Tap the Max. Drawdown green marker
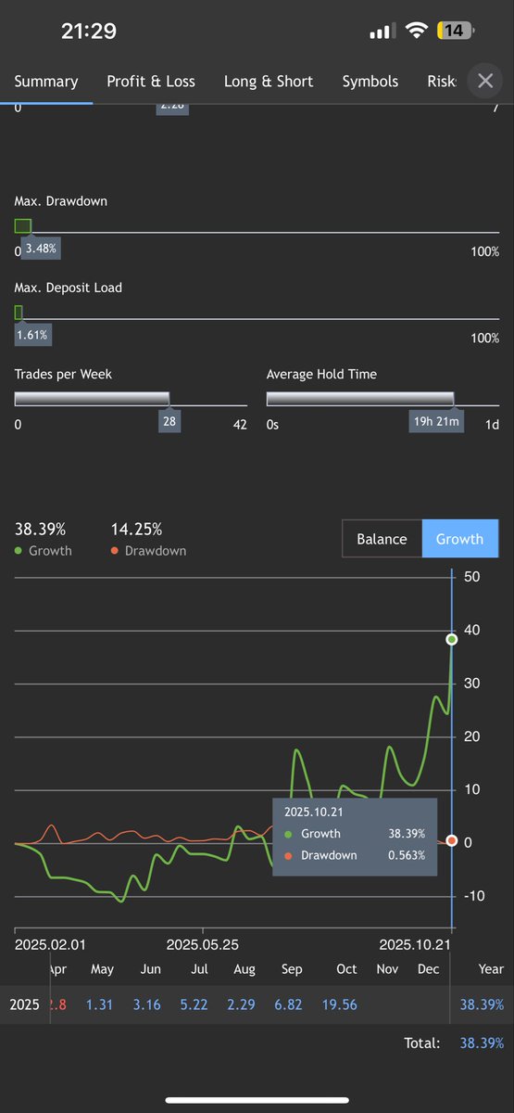 point(23,225)
